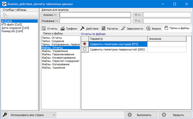The width and height of the screenshot is (193, 119).
Task: Select Файлы. Переименования list item
Action: pos(61,54)
